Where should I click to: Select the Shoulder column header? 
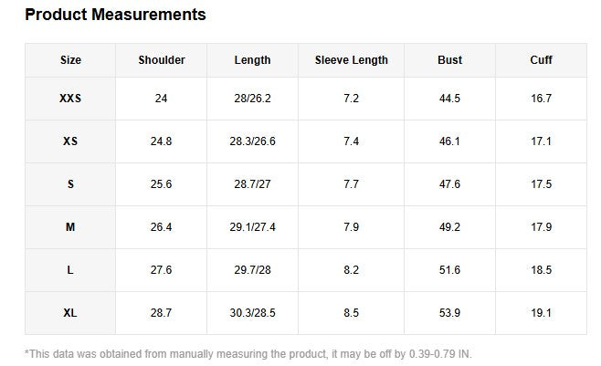[x=162, y=60]
